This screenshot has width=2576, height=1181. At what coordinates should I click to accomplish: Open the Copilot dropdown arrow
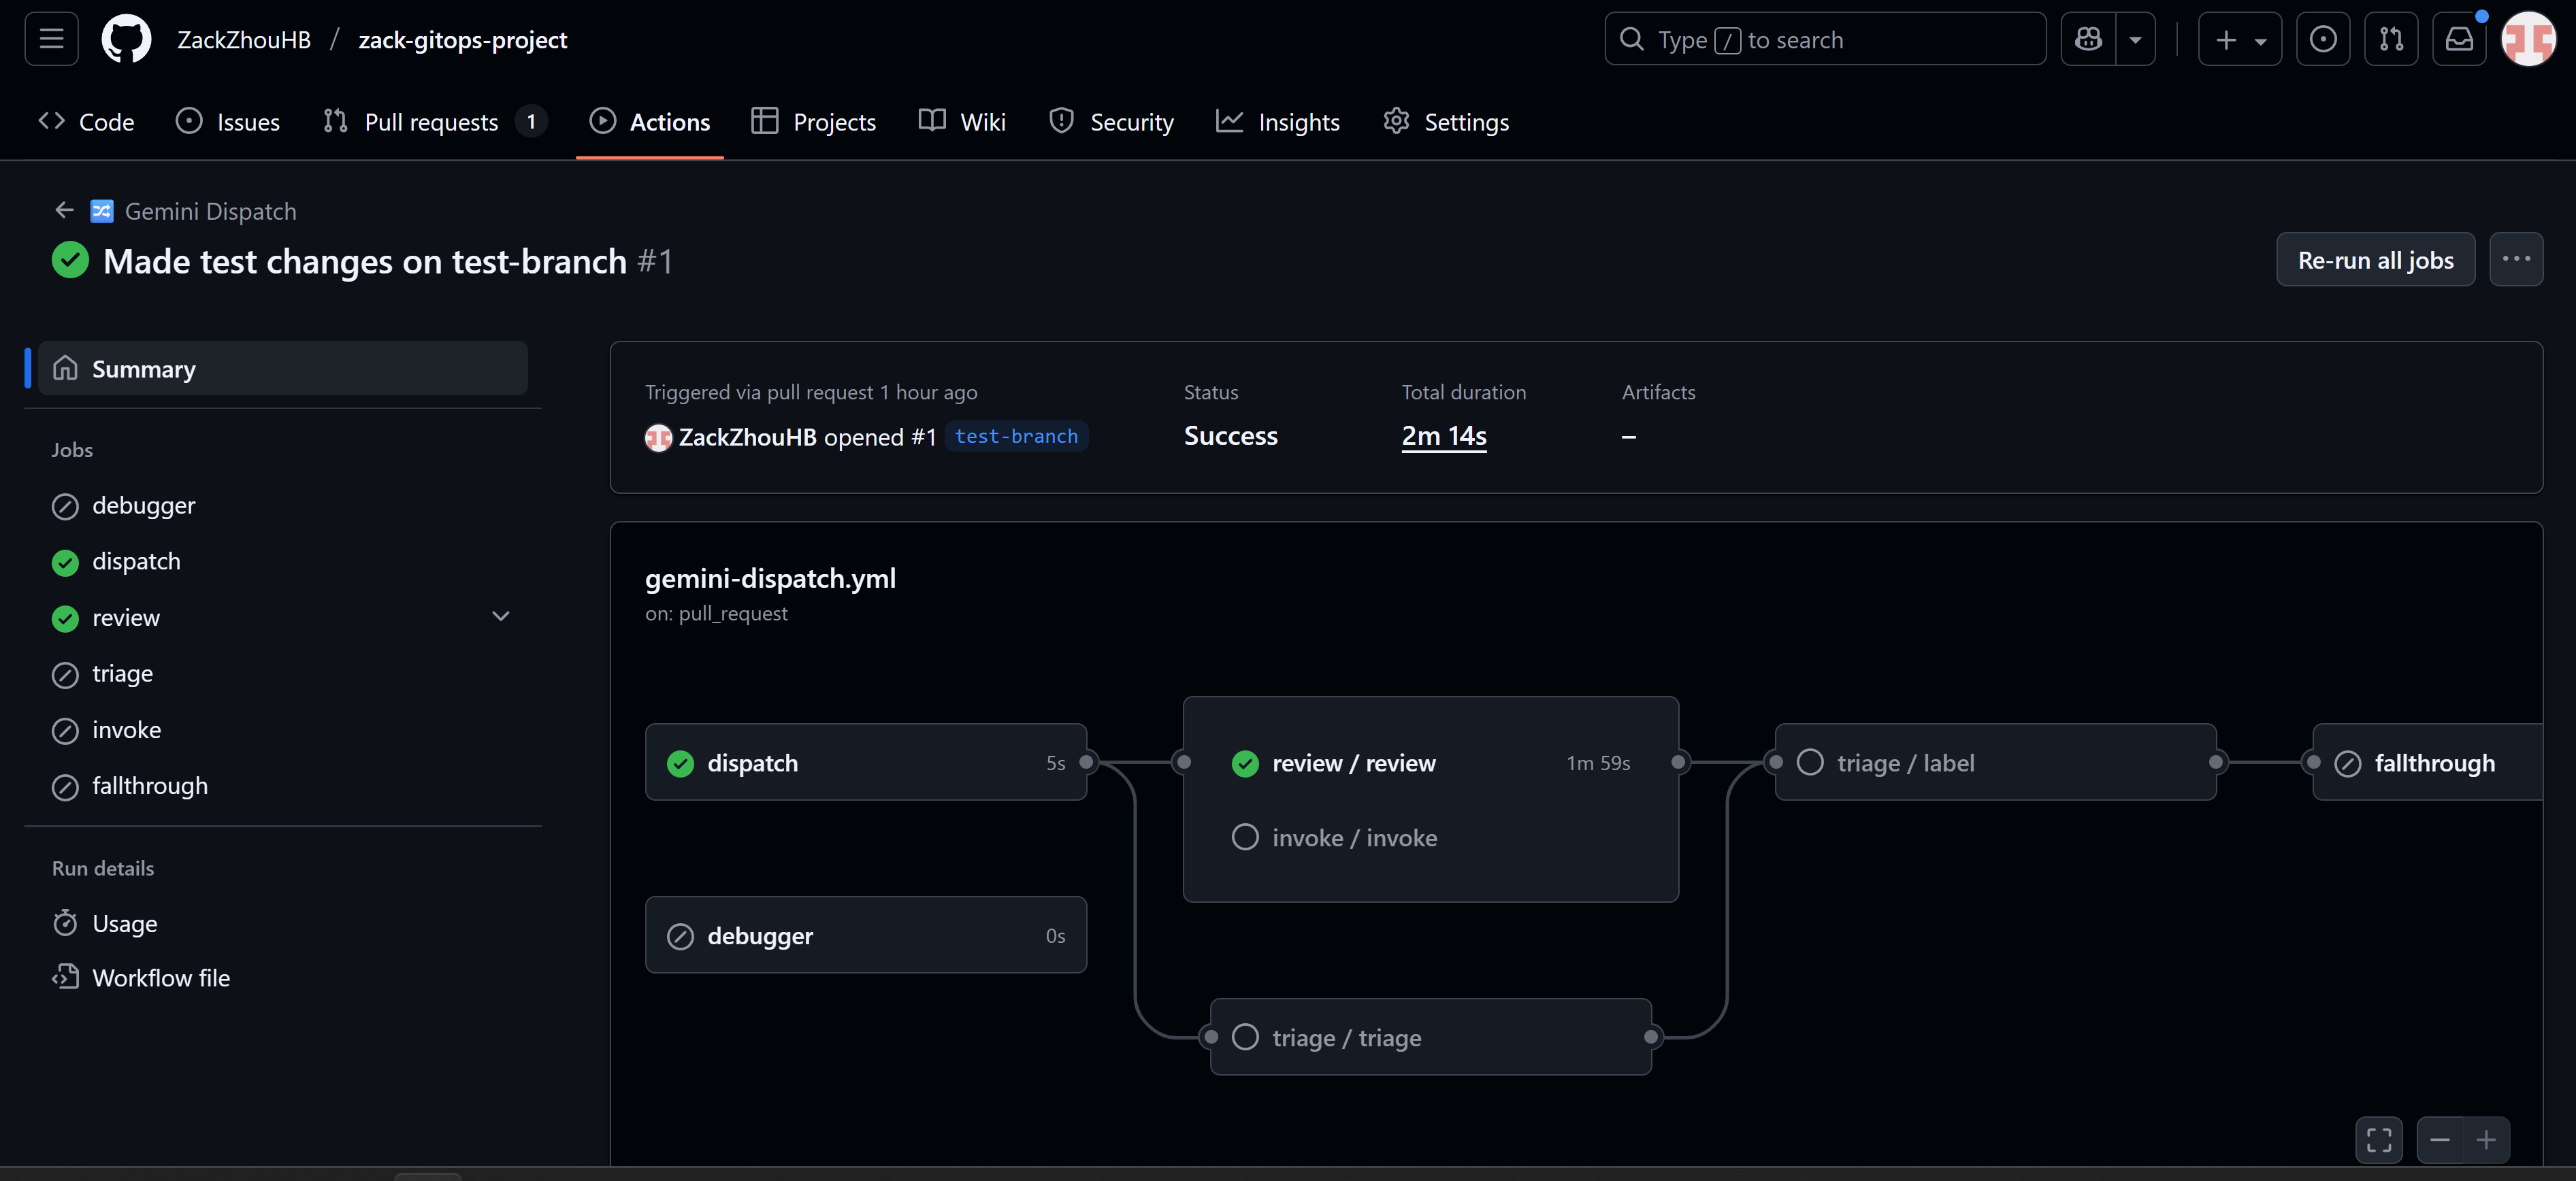[2135, 39]
